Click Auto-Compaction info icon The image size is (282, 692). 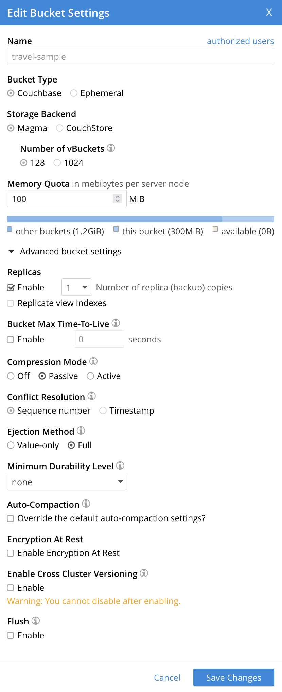point(86,504)
